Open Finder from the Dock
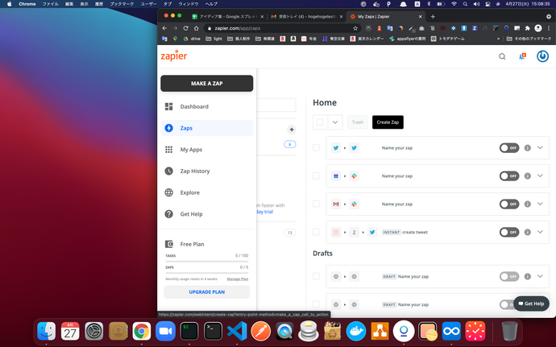This screenshot has width=556, height=347. point(47,331)
